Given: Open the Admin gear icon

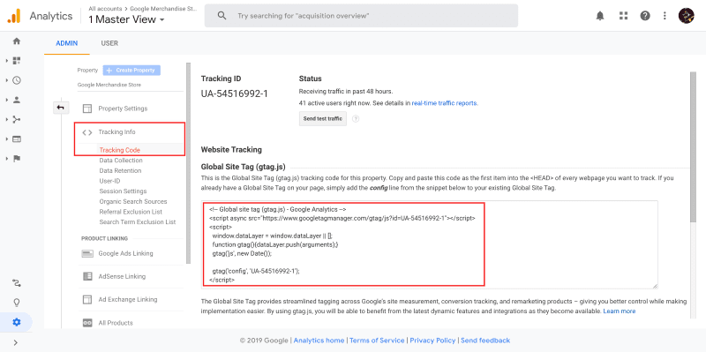Looking at the screenshot, I should click(17, 322).
